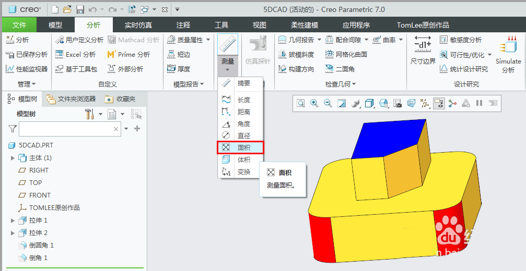Open the quick access toolbar customize arrow
The width and height of the screenshot is (526, 271).
[178, 9]
